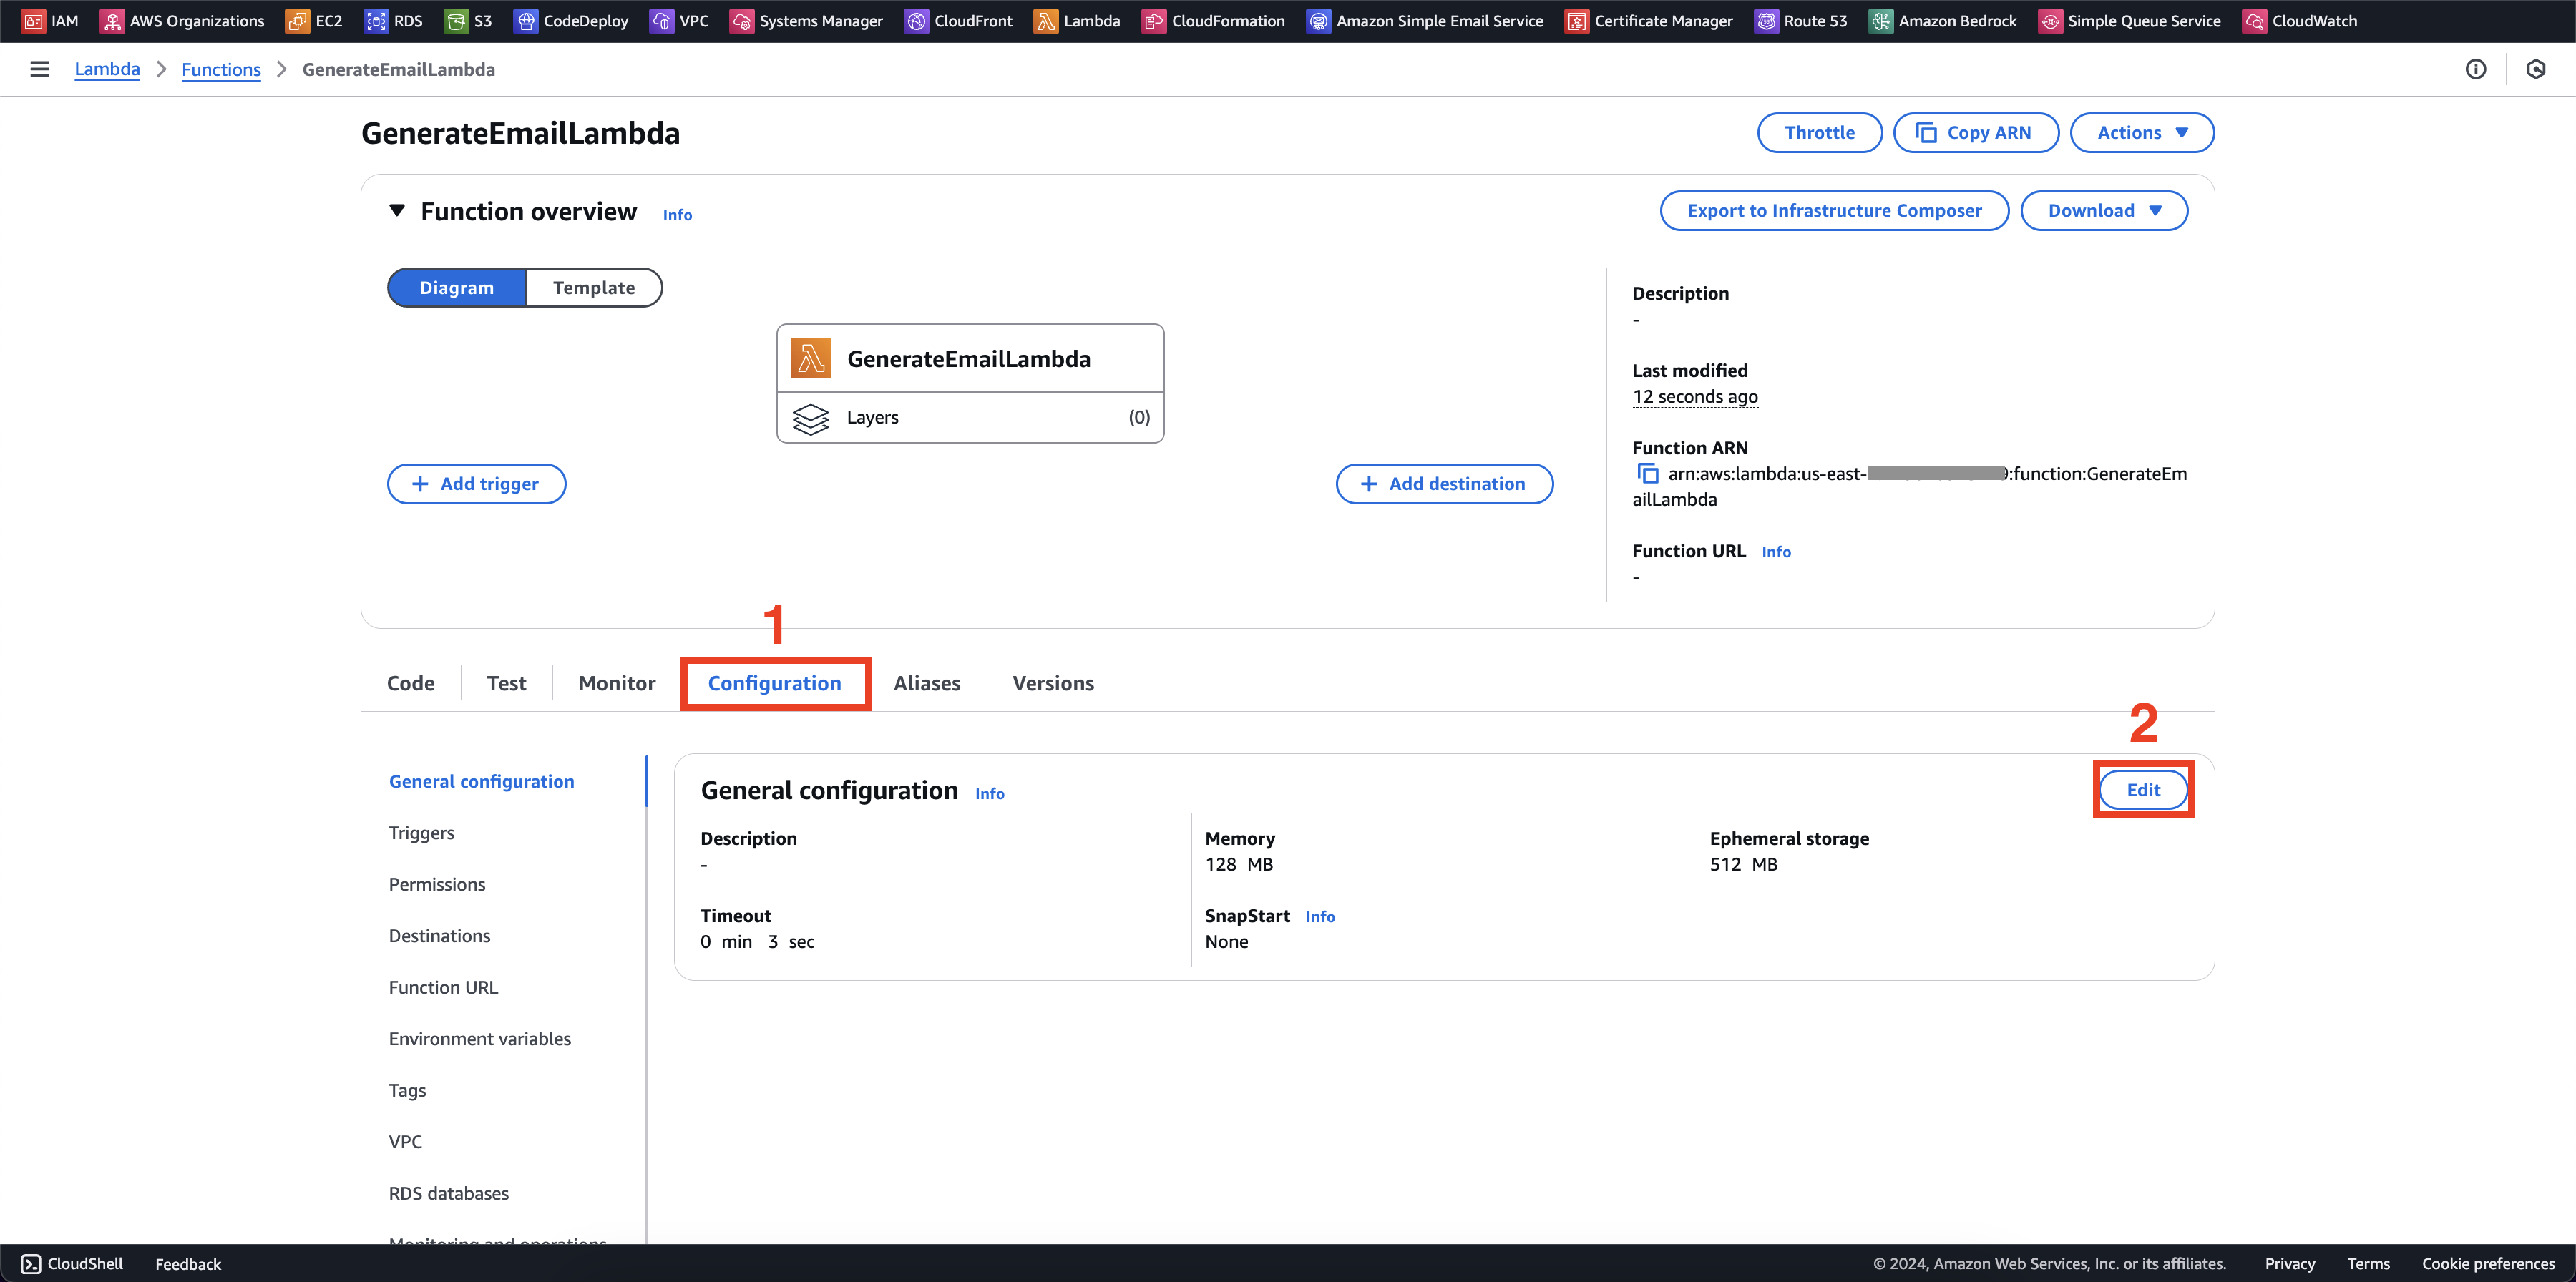Screen dimensions: 2576x1282
Task: Click Export to Infrastructure Composer
Action: [x=1834, y=210]
